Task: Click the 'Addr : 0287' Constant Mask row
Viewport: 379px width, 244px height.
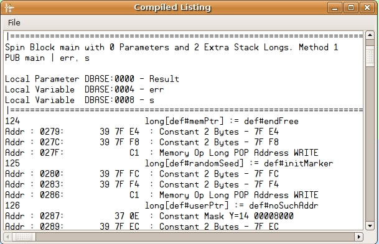Action: click(149, 216)
